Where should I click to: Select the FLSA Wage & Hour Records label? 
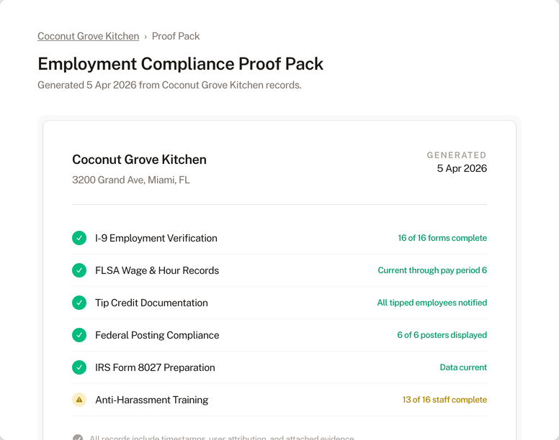point(157,270)
